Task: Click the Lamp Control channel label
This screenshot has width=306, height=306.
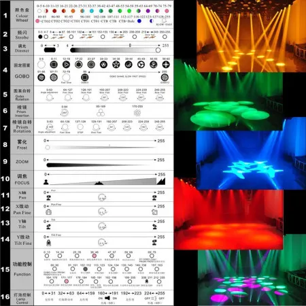Action: point(22,299)
